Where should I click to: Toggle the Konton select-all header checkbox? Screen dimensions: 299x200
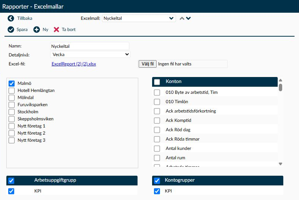[157, 82]
